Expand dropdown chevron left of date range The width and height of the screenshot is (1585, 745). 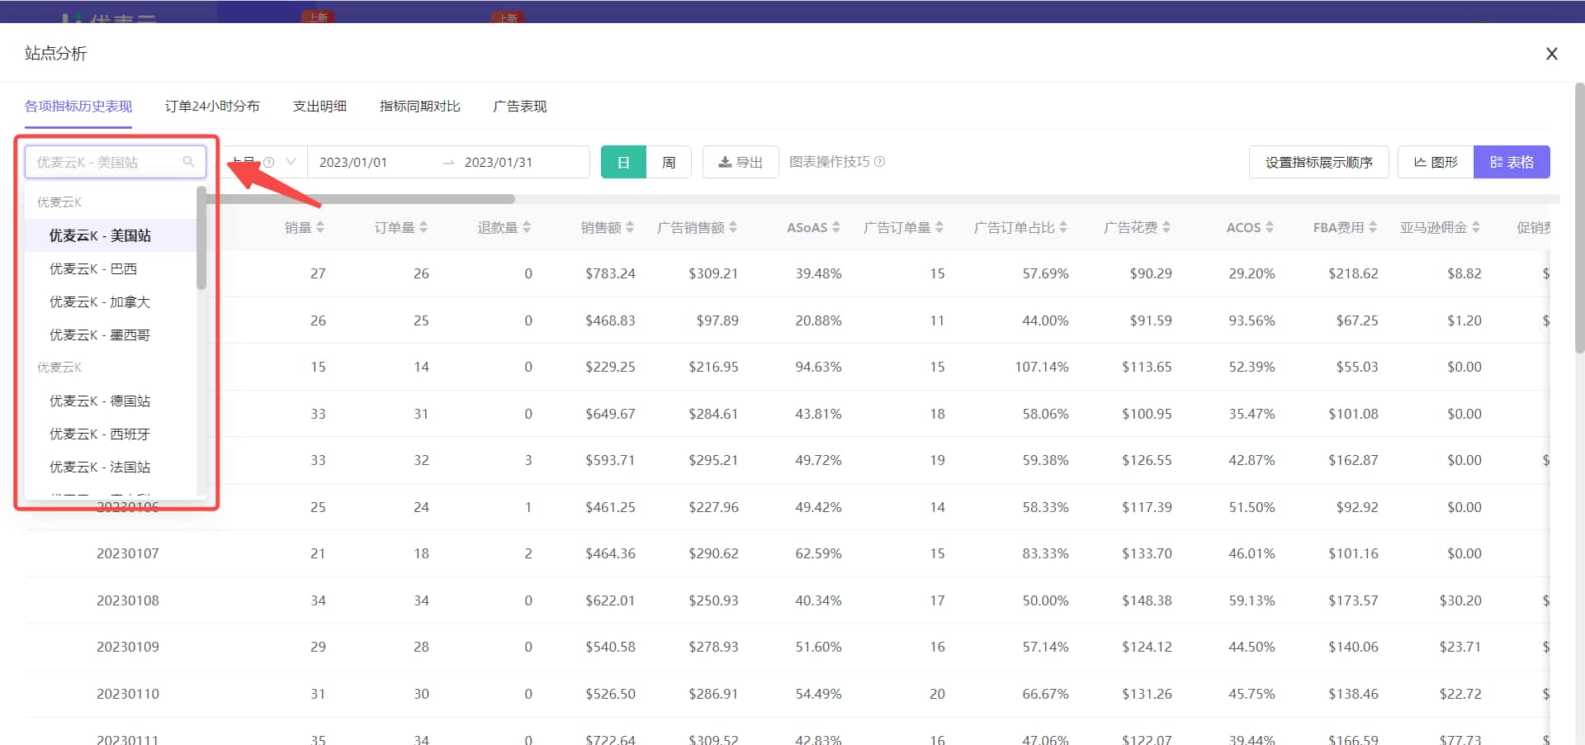tap(291, 162)
